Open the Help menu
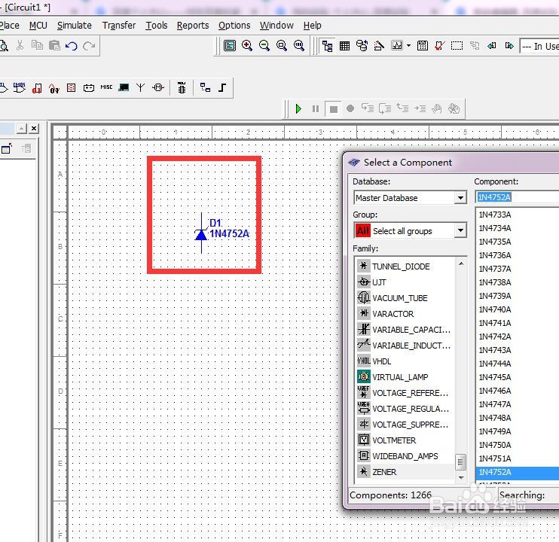 313,26
